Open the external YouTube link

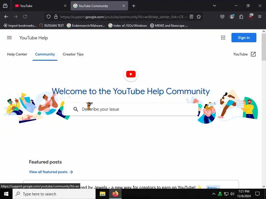(x=244, y=54)
